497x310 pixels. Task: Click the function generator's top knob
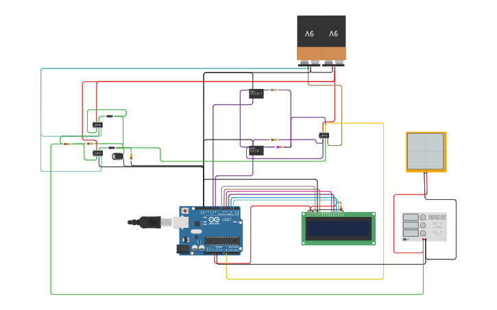(x=423, y=218)
